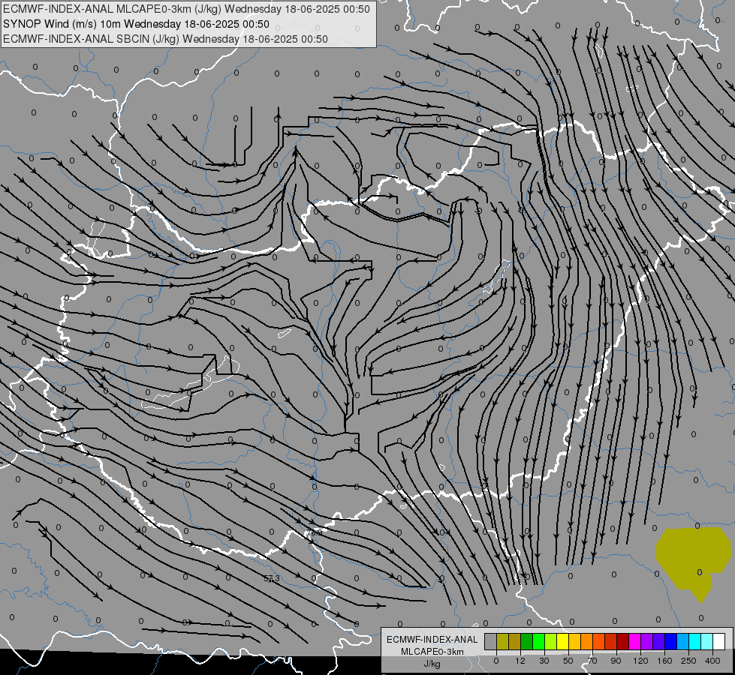Click the legend scale value 120
This screenshot has height=675, width=735.
click(x=640, y=661)
